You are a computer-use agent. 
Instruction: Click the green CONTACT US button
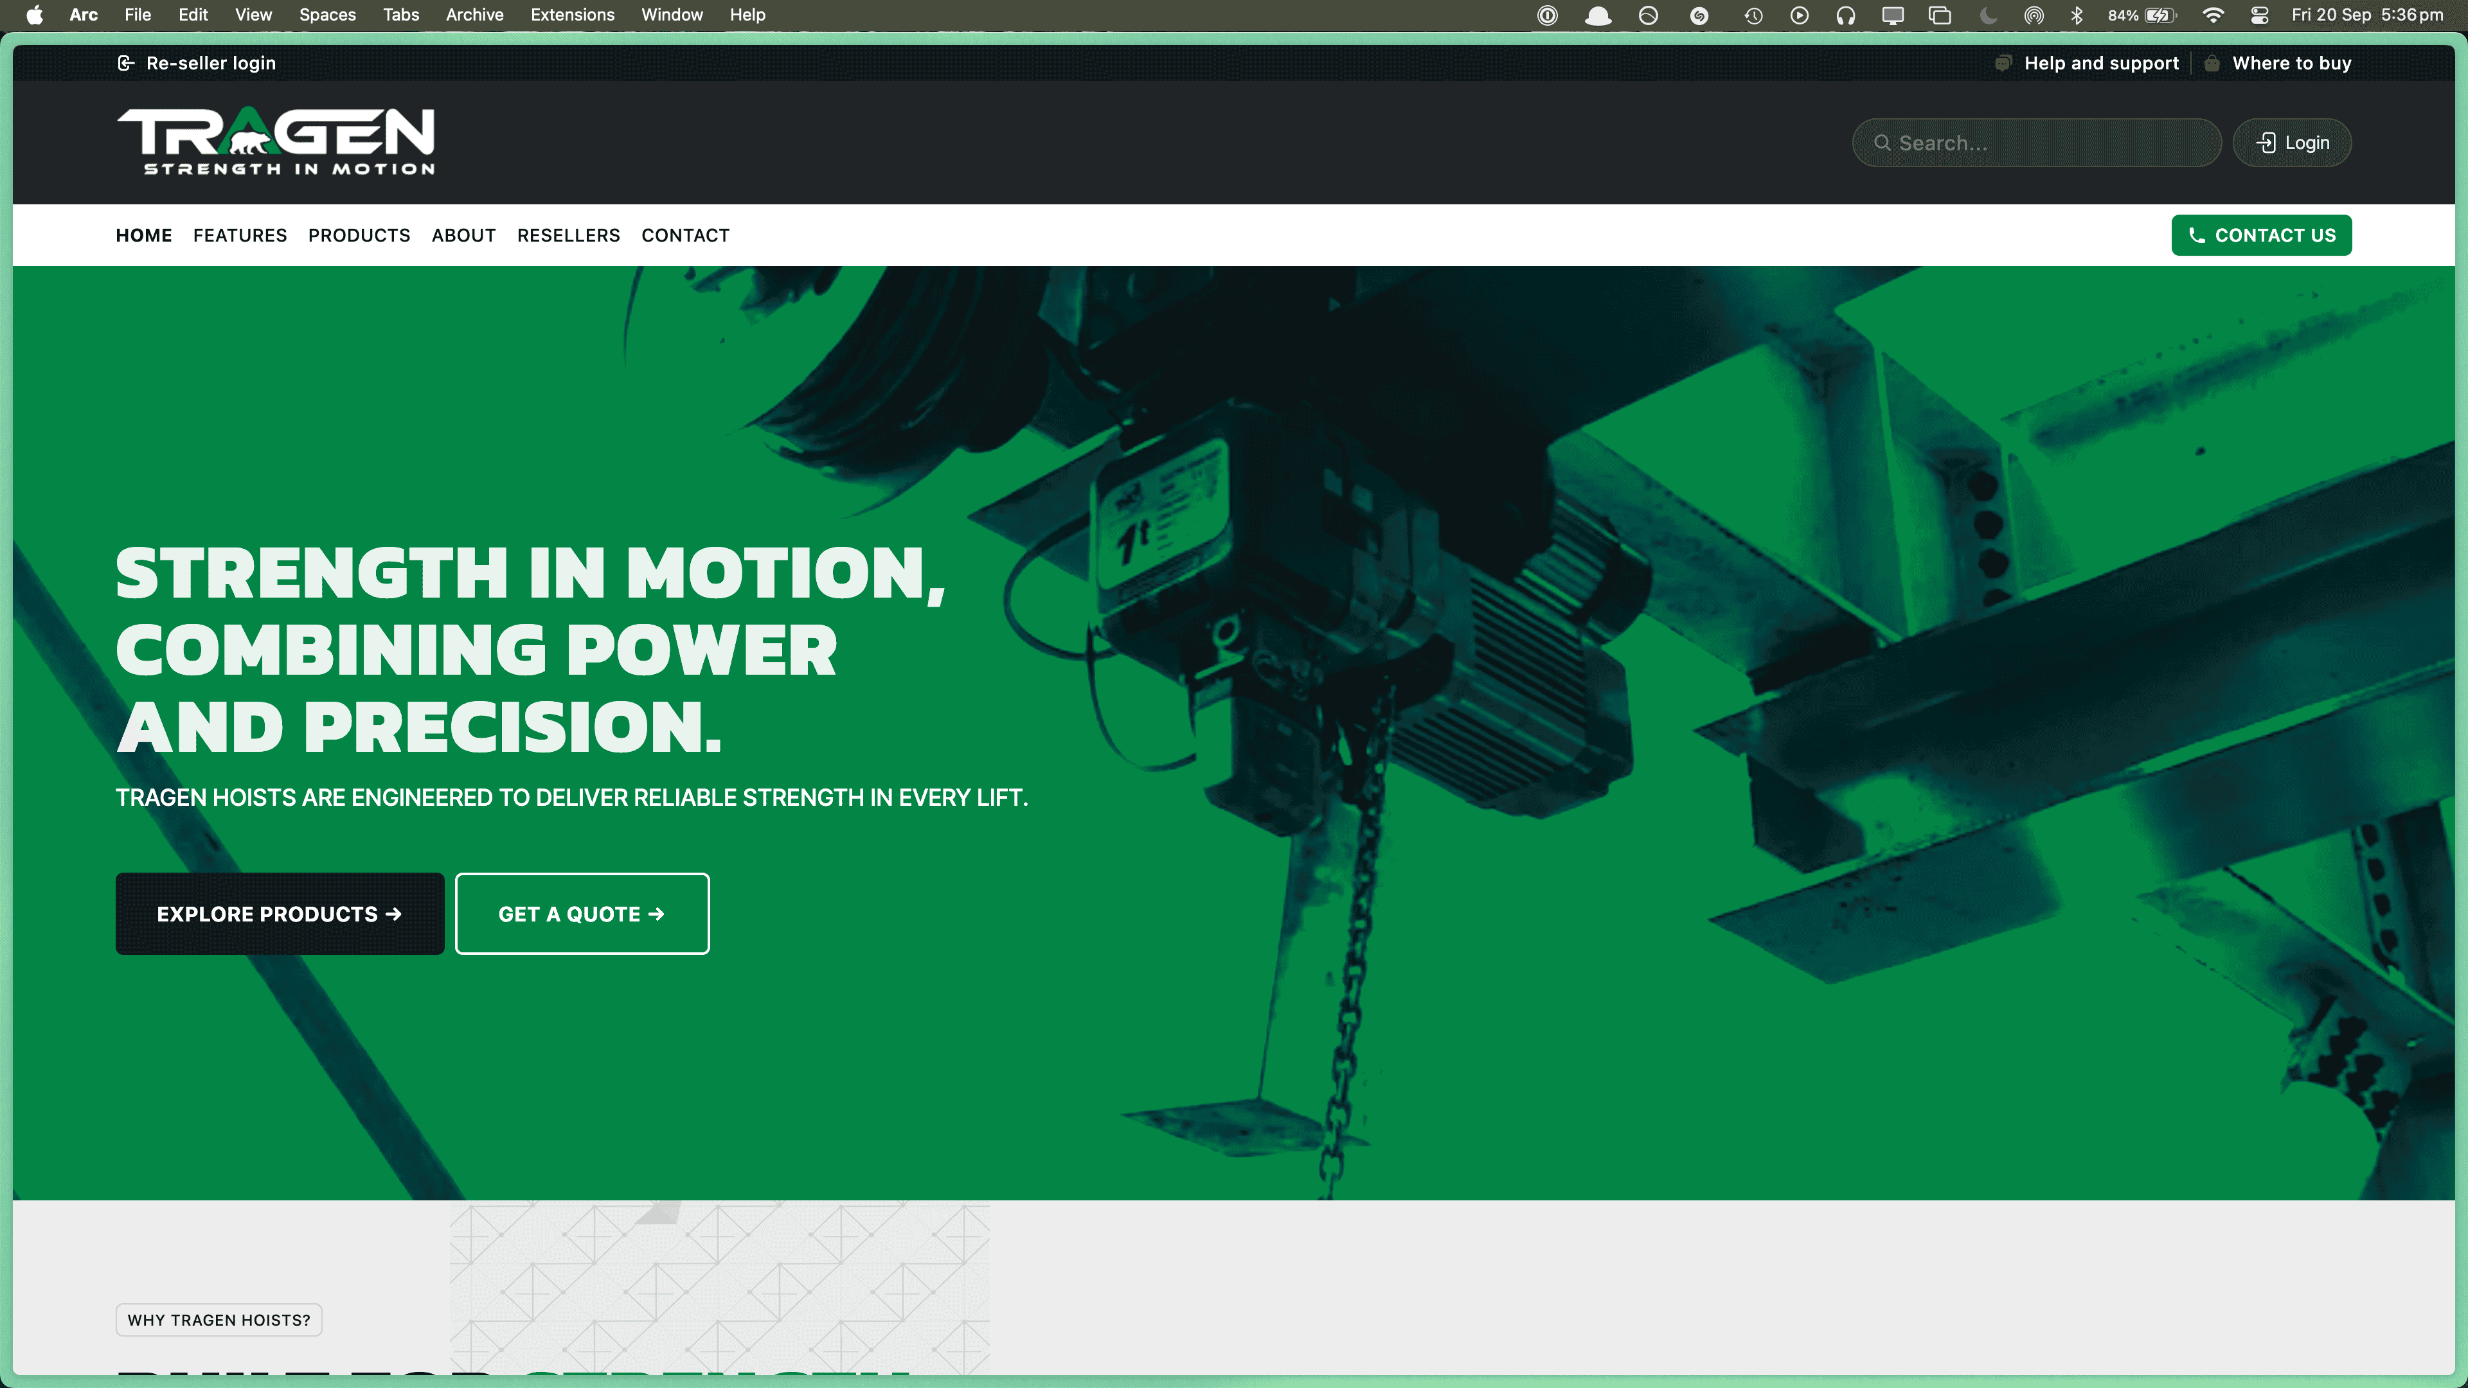tap(2261, 236)
